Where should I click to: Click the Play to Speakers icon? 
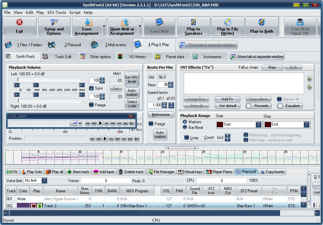pyautogui.click(x=193, y=23)
